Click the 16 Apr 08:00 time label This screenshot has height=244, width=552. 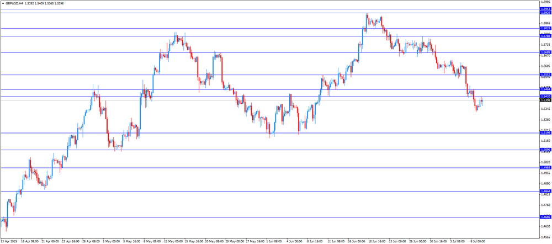(29, 242)
